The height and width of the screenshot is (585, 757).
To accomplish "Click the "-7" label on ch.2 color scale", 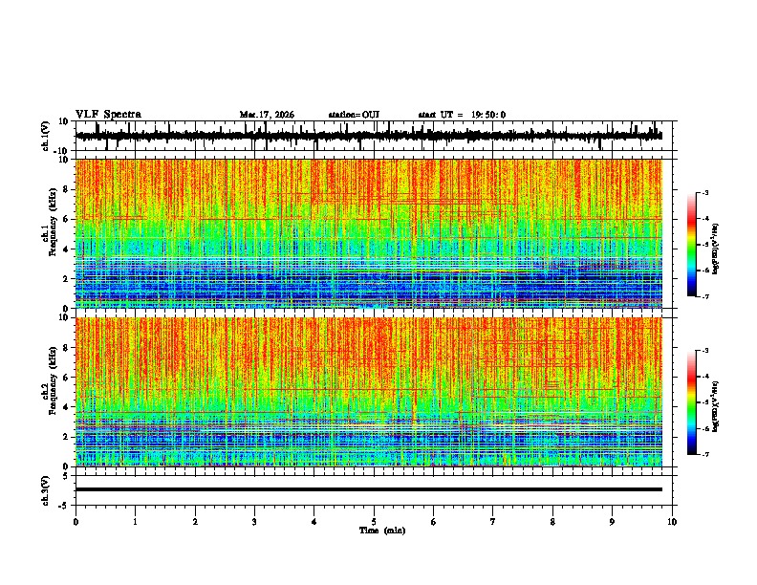I will 705,455.
